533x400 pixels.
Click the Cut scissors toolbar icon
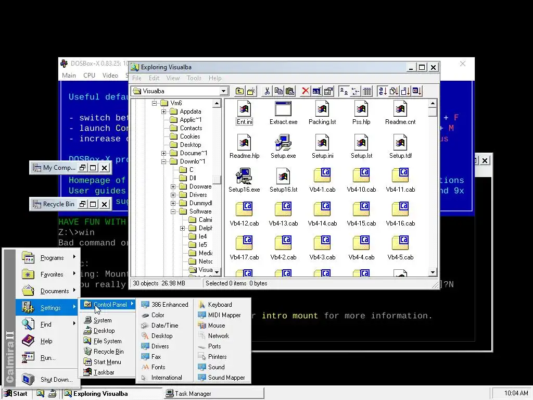click(x=267, y=91)
